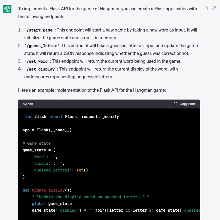Click the clipboard icon in code header
Screen dimensions: 220x220
(175, 104)
